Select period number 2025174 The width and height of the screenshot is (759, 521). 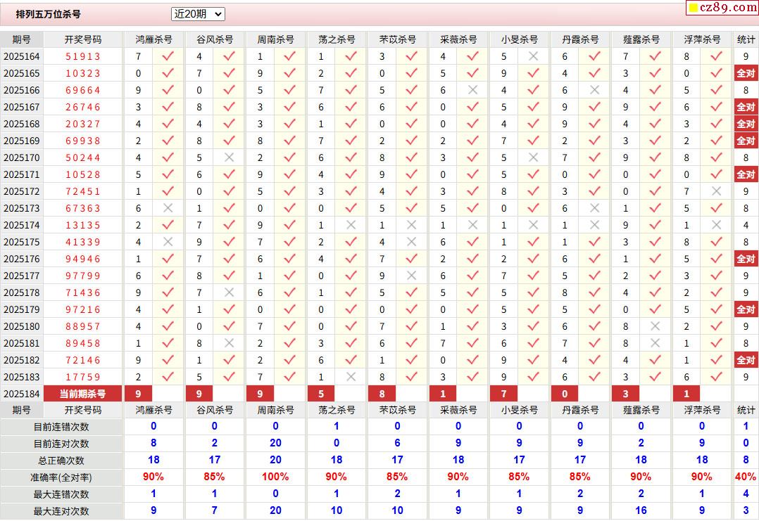(22, 225)
